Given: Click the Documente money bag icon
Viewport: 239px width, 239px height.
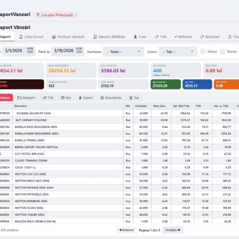Looking at the screenshot, I should pyautogui.click(x=102, y=98).
